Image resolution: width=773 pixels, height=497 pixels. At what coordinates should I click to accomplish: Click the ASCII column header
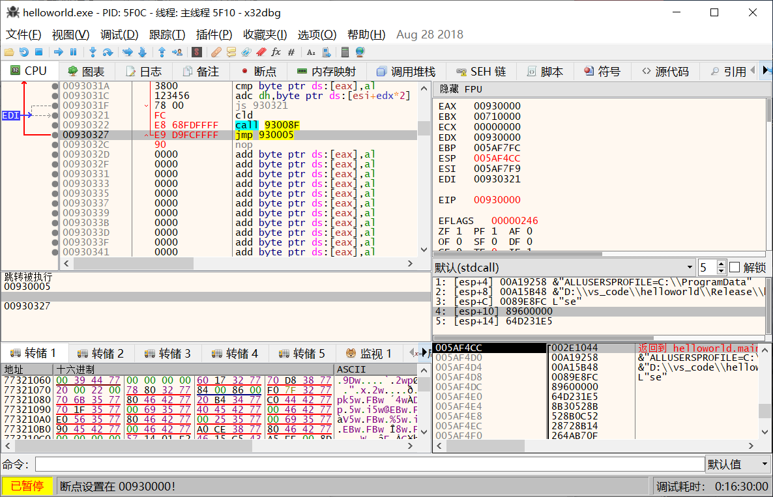click(375, 369)
